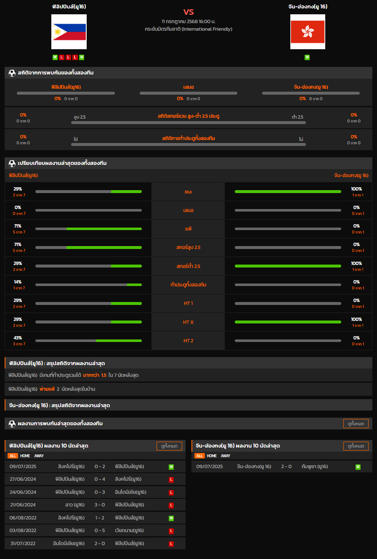The image size is (377, 559).
Task: Click the L result badge for 03/08/2022 match
Action: pos(171,531)
